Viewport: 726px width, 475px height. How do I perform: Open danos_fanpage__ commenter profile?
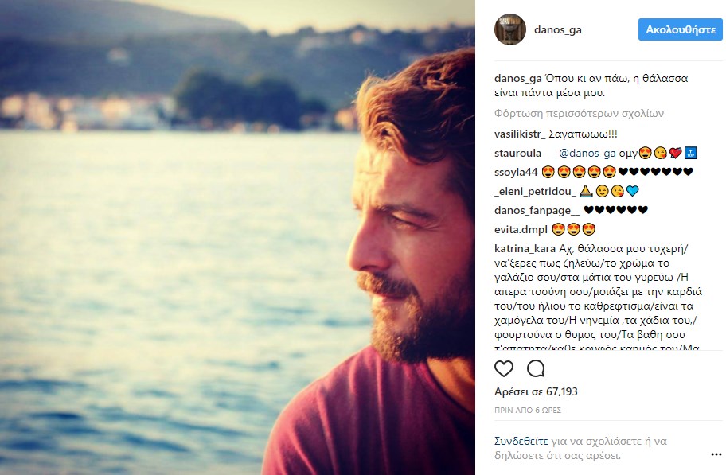click(x=537, y=211)
